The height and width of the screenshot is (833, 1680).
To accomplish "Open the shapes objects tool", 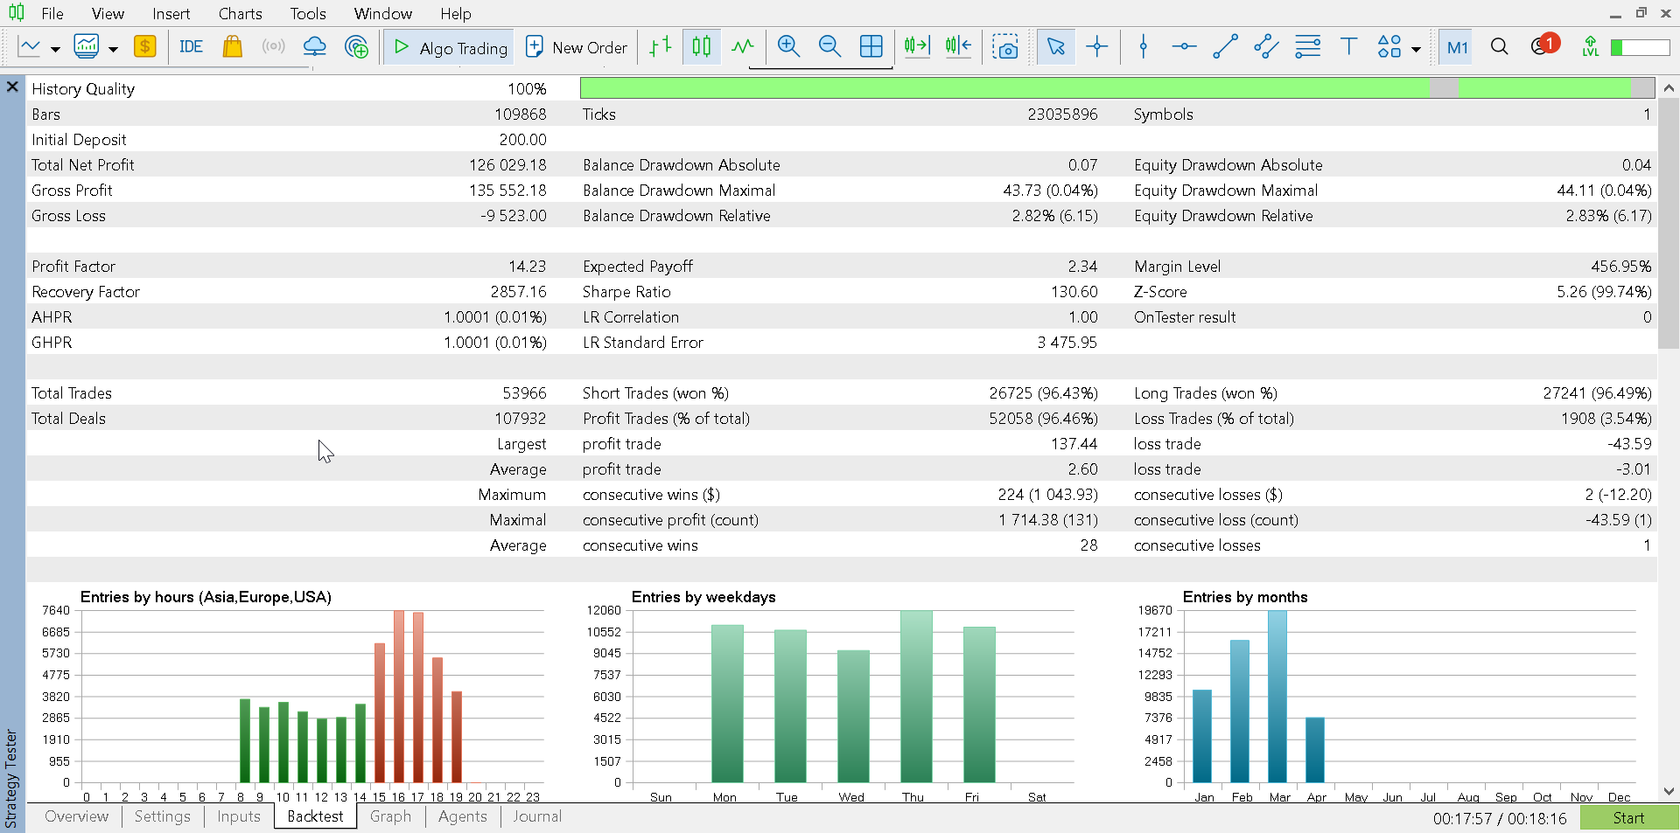I will coord(1389,47).
